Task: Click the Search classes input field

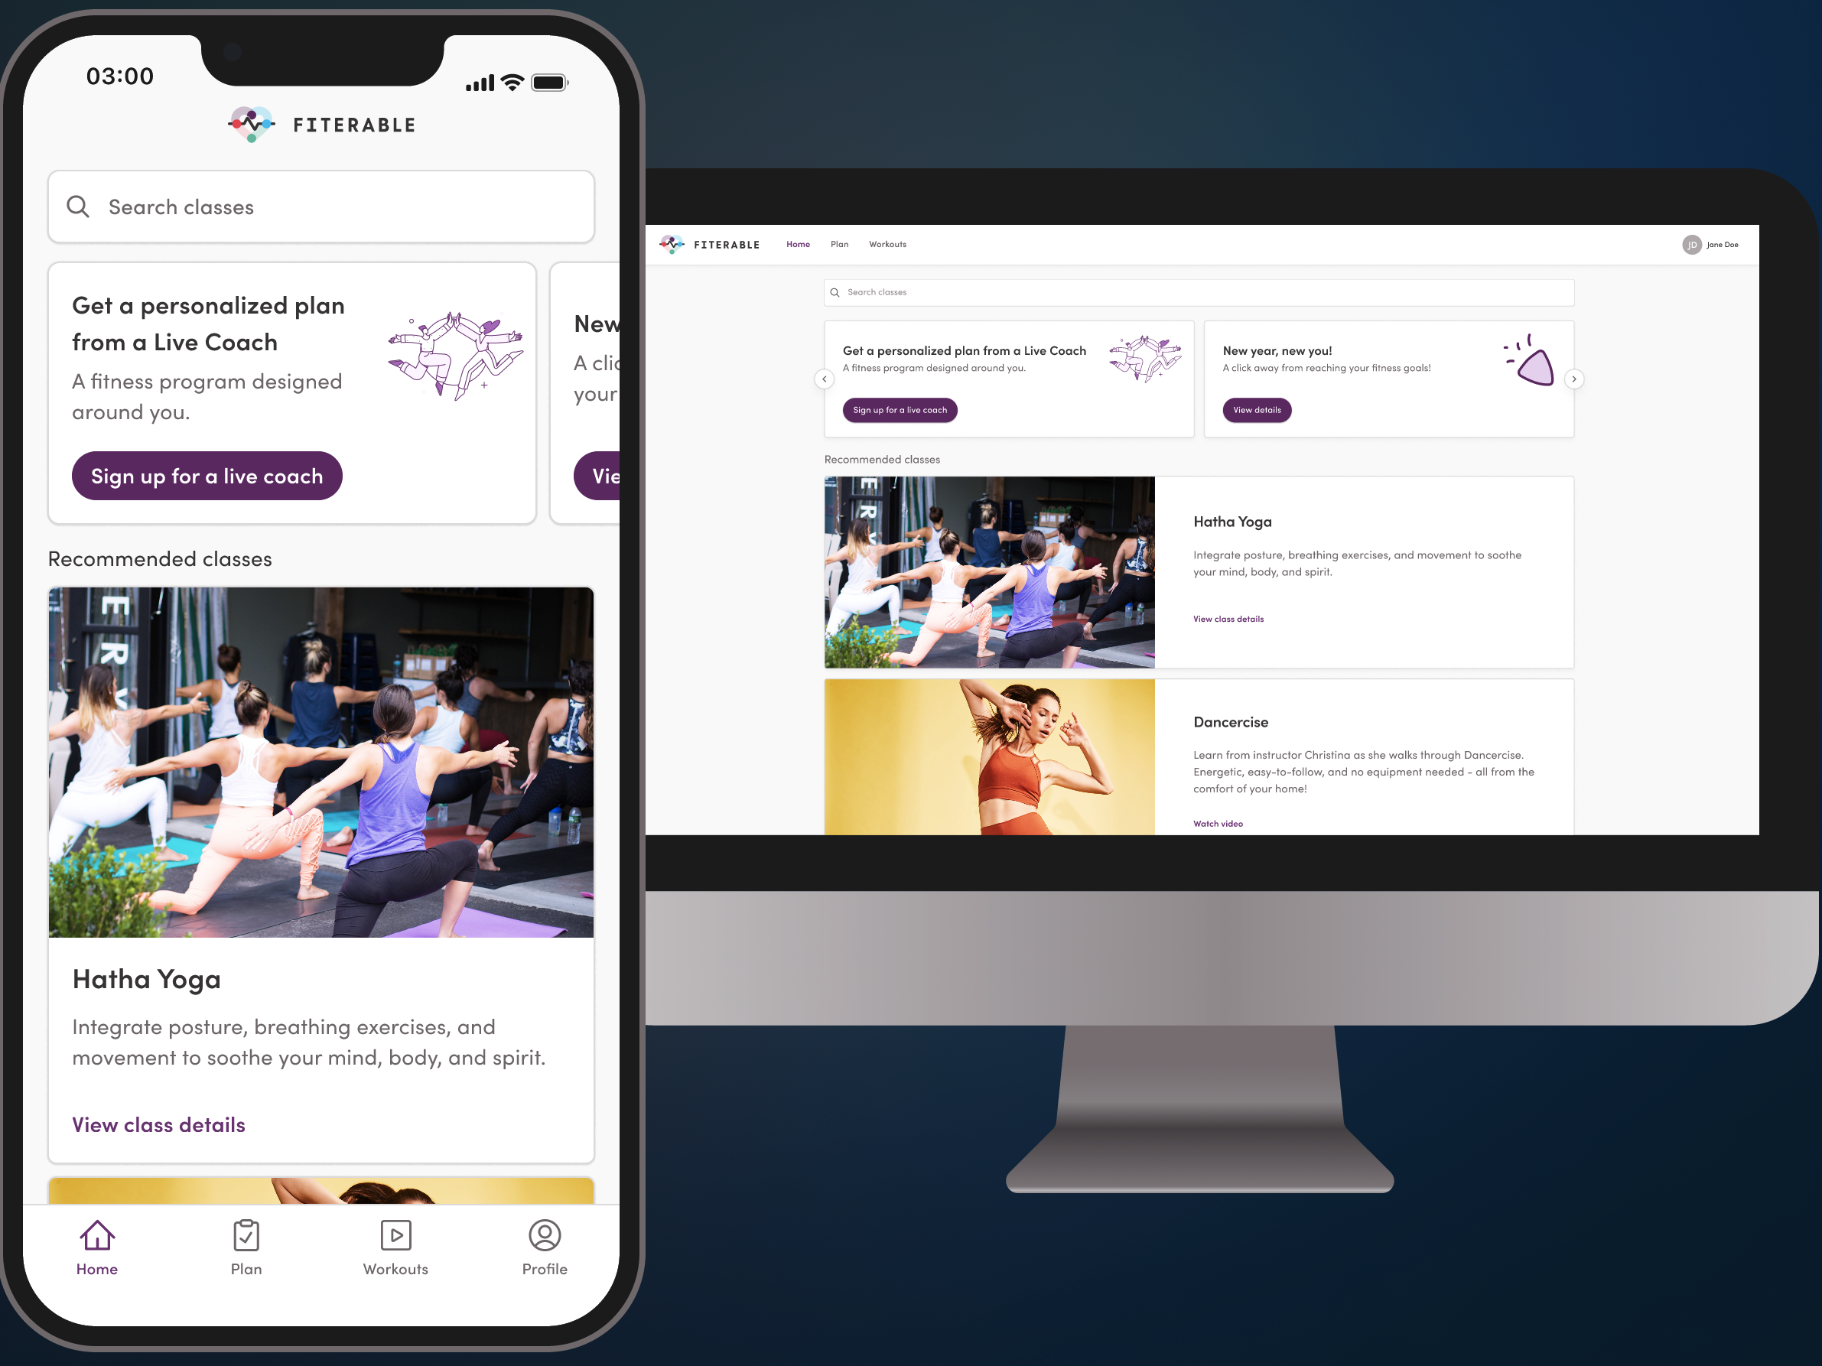Action: [321, 207]
